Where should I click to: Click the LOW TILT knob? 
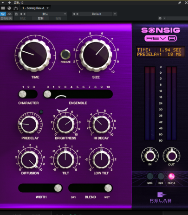[102, 160]
